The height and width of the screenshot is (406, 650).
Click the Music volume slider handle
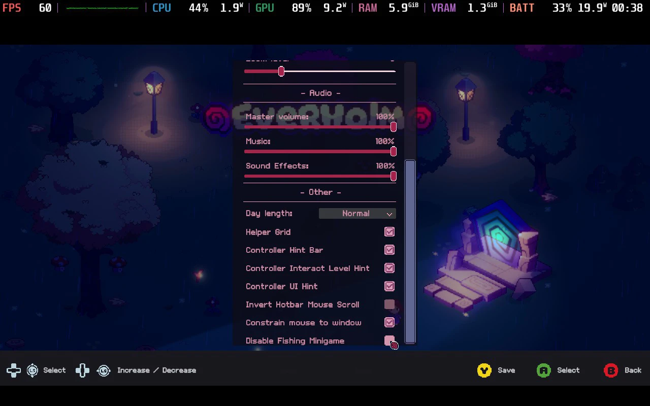click(x=394, y=151)
